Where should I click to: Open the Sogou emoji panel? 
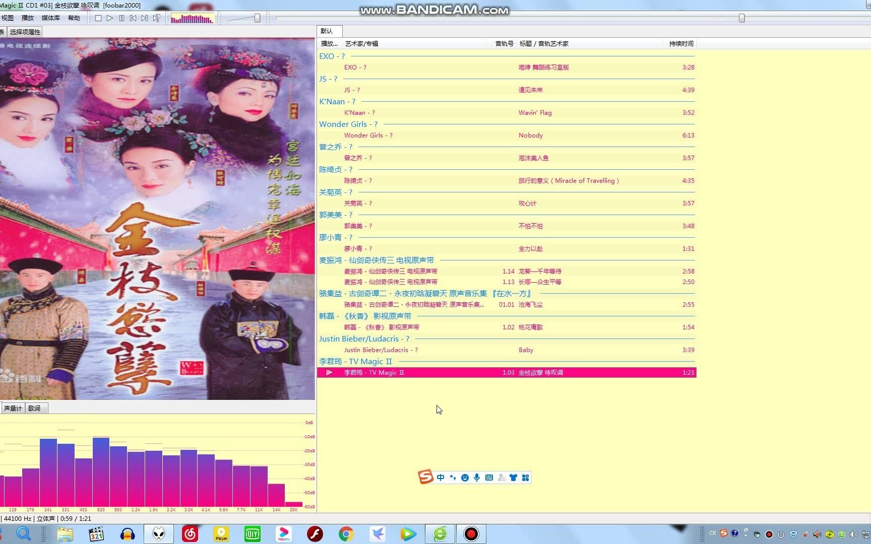(x=465, y=478)
